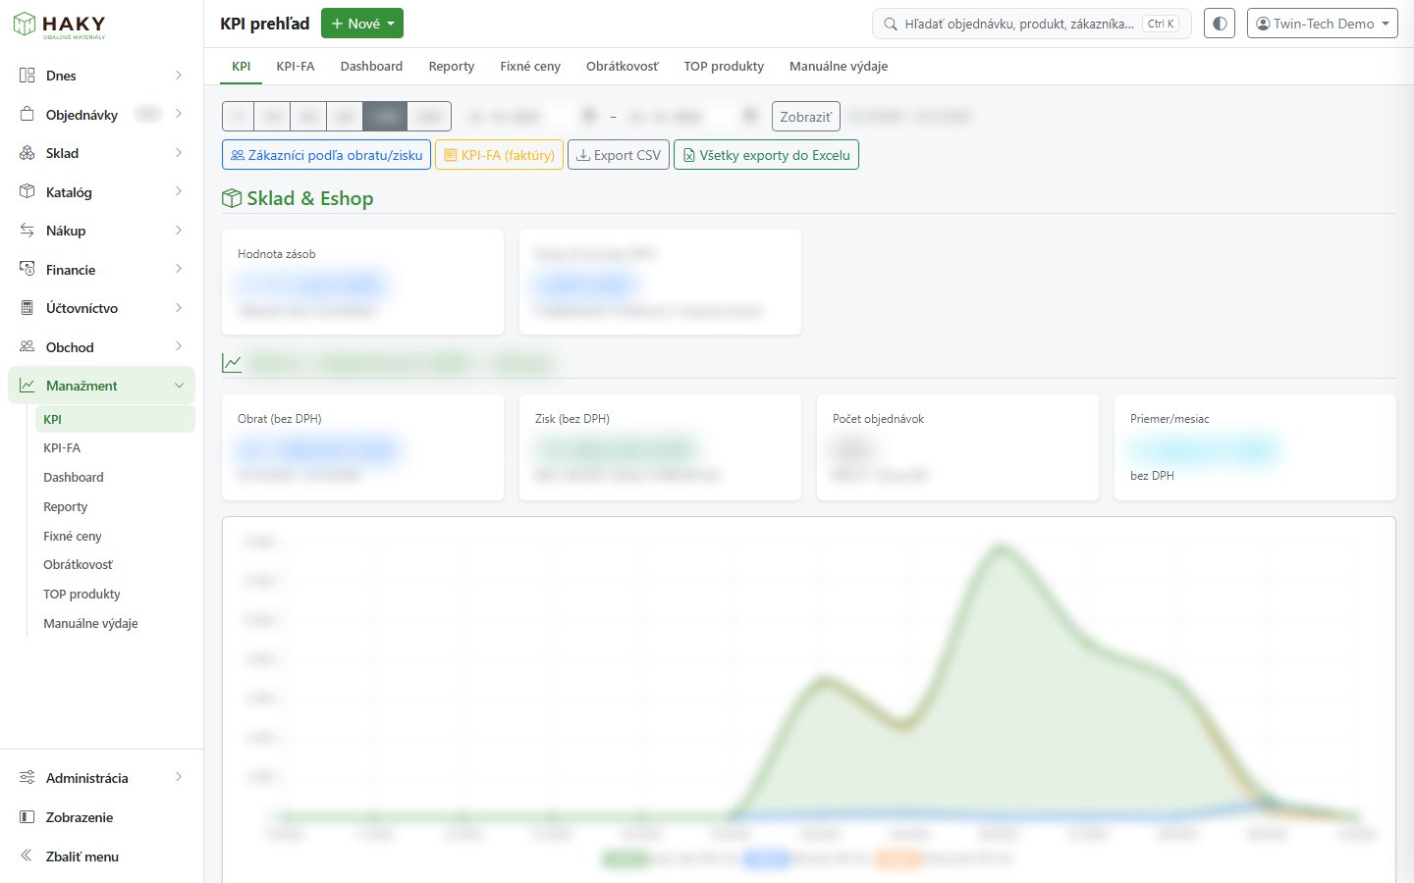This screenshot has height=883, width=1414.
Task: Open the Obchod sidebar section
Action: tap(101, 347)
